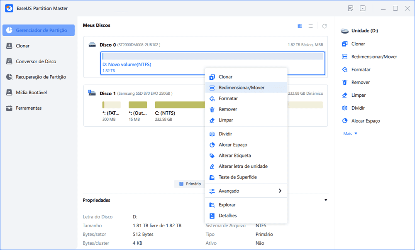This screenshot has height=250, width=415.
Task: Open Ferramentas toolbox in the sidebar
Action: click(x=24, y=108)
